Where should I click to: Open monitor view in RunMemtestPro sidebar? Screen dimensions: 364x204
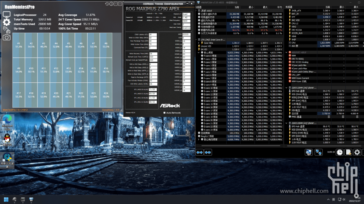point(7,14)
